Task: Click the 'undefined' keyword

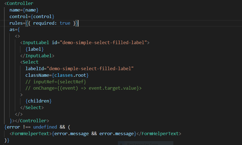Action: pos(45,127)
